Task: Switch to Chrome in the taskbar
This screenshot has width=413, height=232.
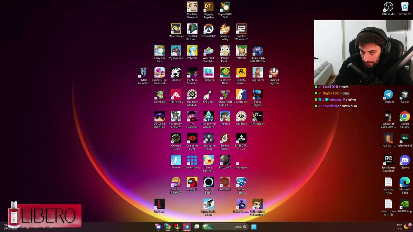Action: pyautogui.click(x=167, y=227)
